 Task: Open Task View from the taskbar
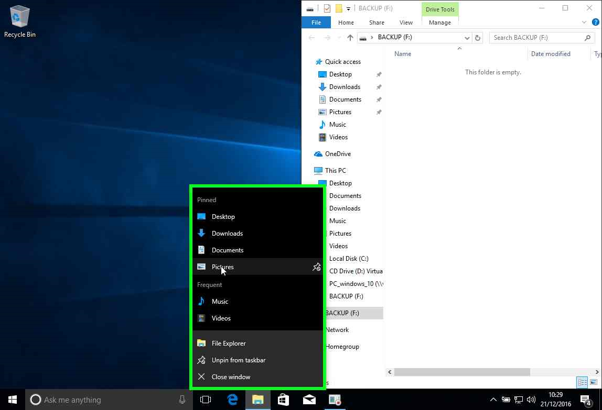click(x=206, y=400)
